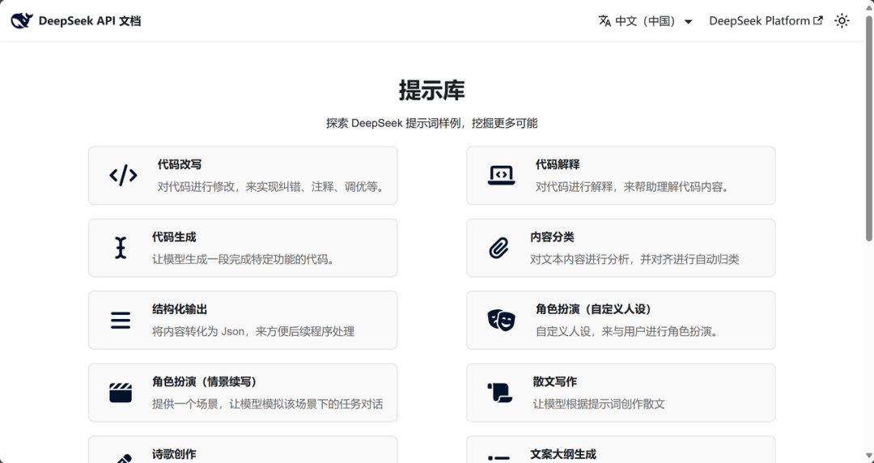This screenshot has width=874, height=463.
Task: Click description 自定义人设，来与用户进行角色扮演。
Action: tap(628, 332)
